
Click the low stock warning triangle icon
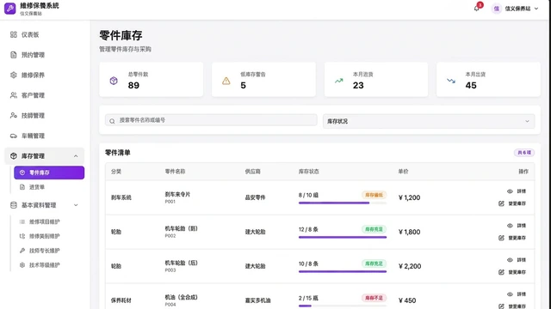226,81
